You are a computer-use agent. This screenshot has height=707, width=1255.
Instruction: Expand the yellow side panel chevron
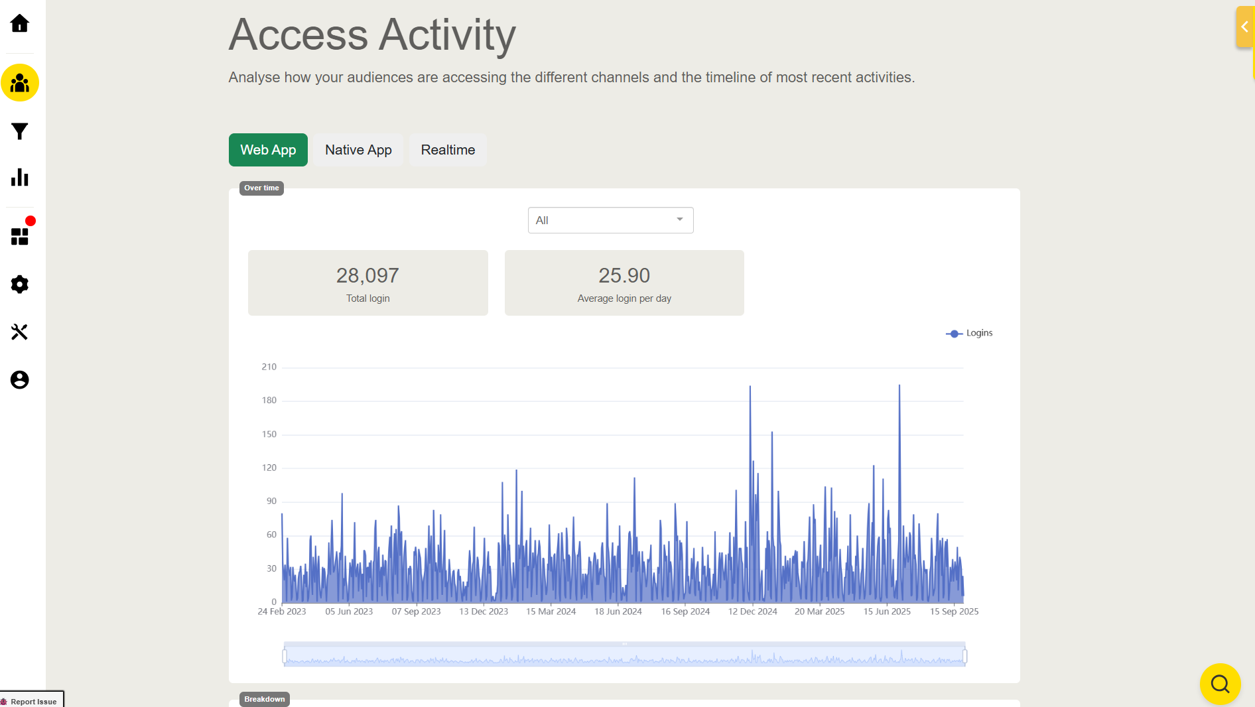1244,27
